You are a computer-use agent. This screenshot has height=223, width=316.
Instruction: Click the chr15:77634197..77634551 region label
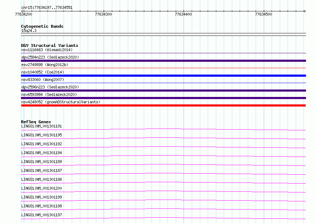(47, 8)
